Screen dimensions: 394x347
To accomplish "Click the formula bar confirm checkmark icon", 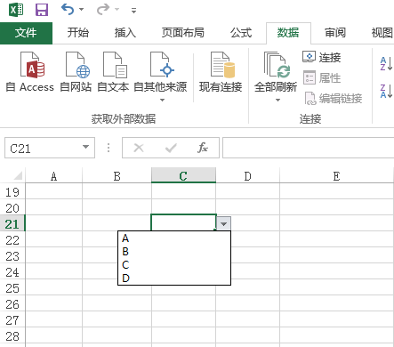I will click(171, 148).
